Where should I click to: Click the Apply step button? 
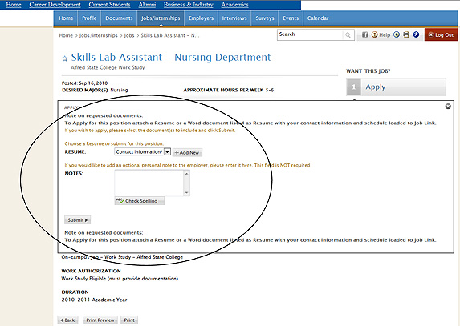(x=396, y=87)
